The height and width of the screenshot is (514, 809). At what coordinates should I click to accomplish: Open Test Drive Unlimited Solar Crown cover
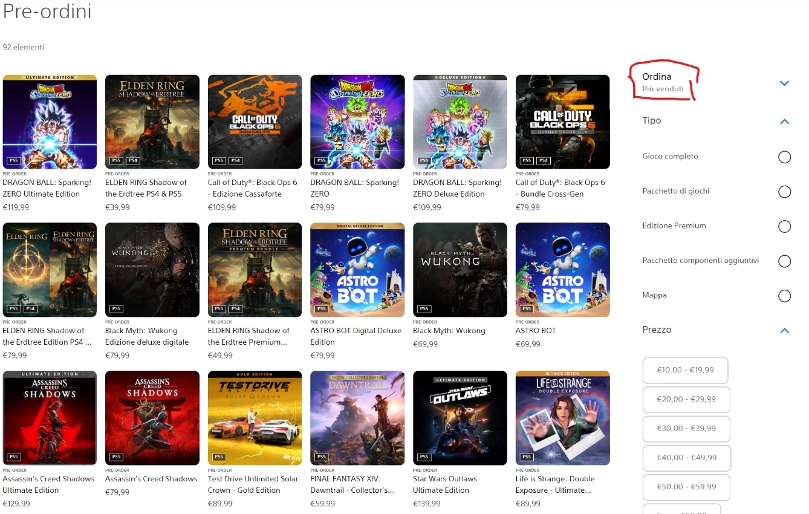pos(255,418)
